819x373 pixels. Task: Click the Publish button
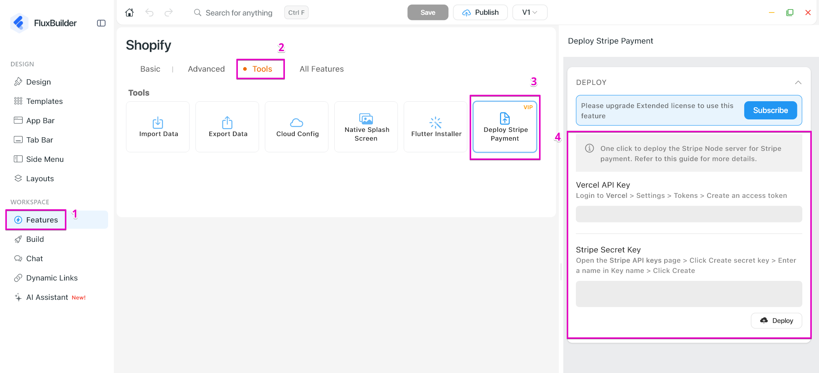pyautogui.click(x=480, y=13)
